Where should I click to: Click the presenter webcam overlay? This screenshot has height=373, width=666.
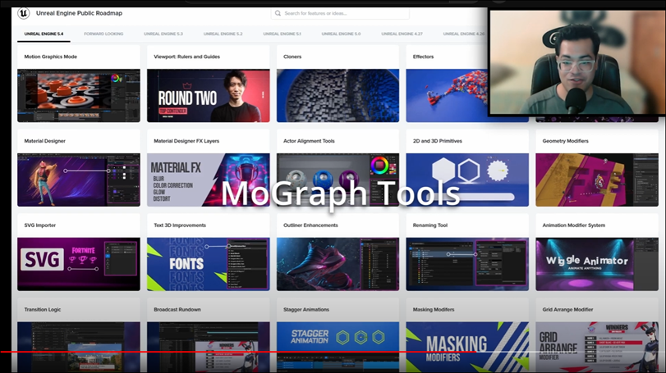[x=577, y=62]
